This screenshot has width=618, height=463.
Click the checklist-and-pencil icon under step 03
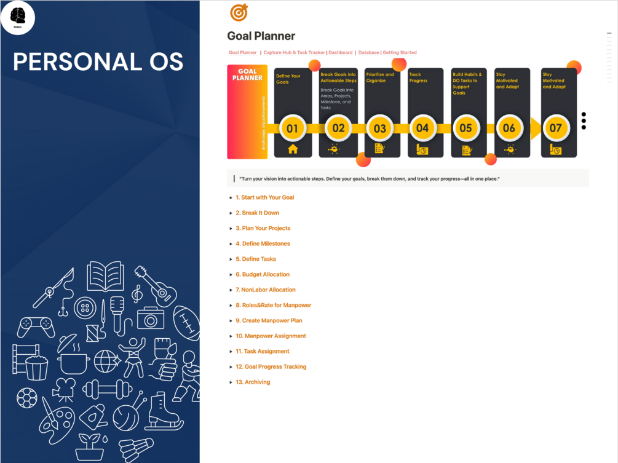click(x=381, y=148)
